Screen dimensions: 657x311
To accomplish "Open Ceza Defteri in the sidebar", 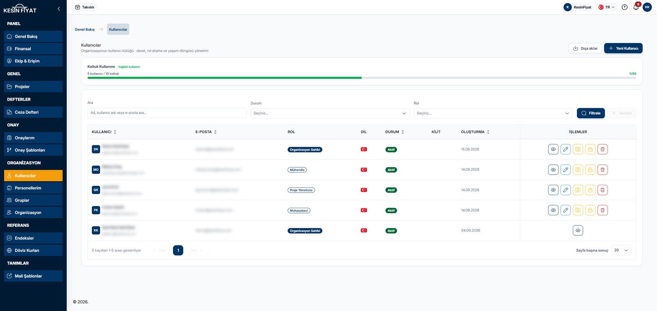I will 34,112.
